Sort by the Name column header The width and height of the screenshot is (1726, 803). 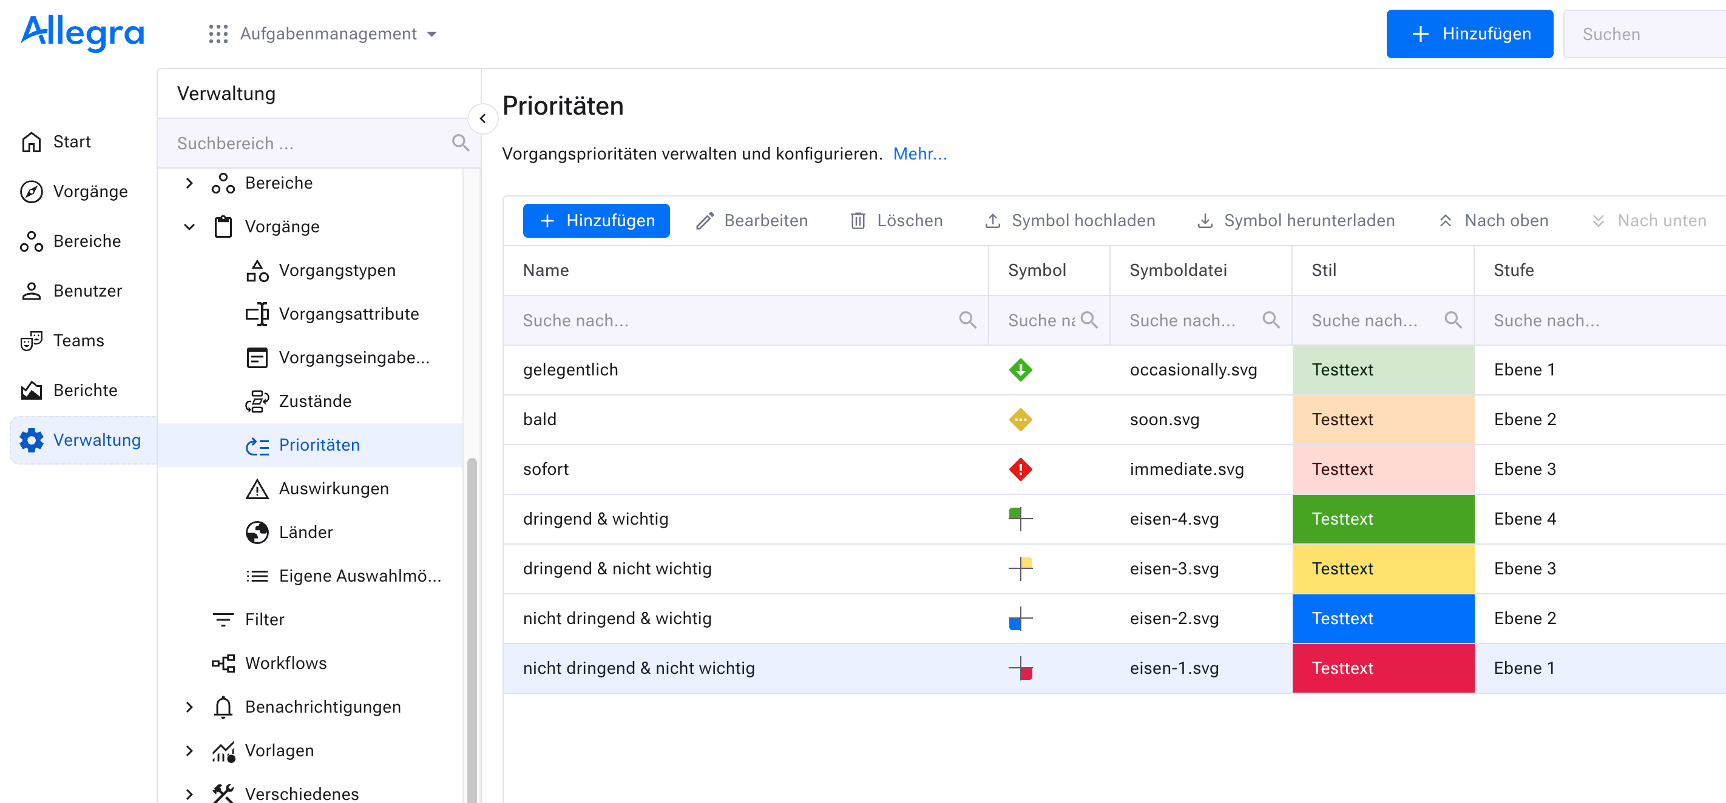coord(746,270)
